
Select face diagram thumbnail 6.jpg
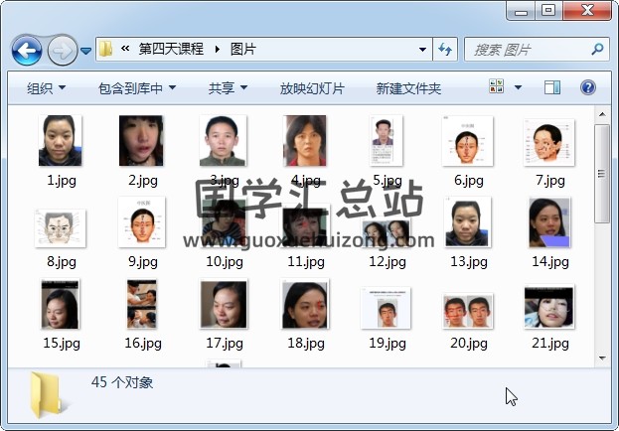pyautogui.click(x=468, y=141)
